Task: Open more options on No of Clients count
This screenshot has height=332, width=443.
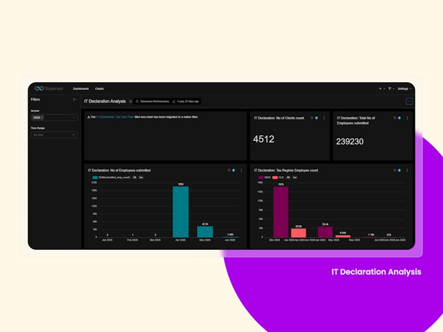Action: point(324,118)
